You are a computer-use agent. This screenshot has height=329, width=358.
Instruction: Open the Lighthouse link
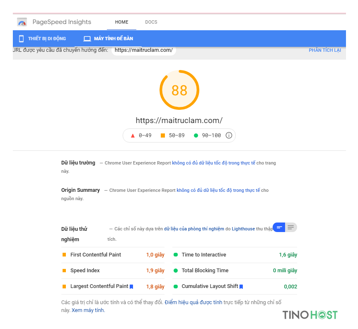click(243, 229)
